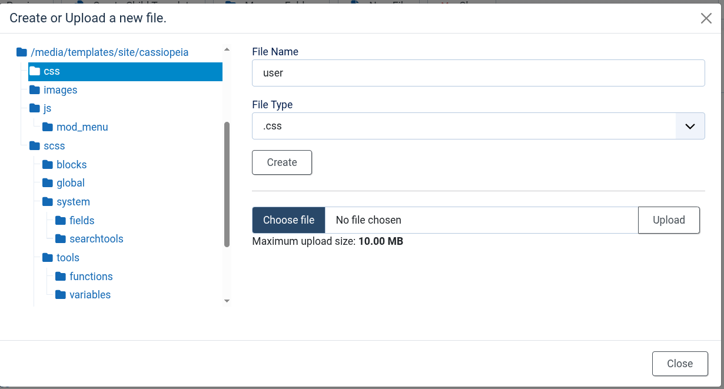Create the new file with Create button

coord(282,162)
